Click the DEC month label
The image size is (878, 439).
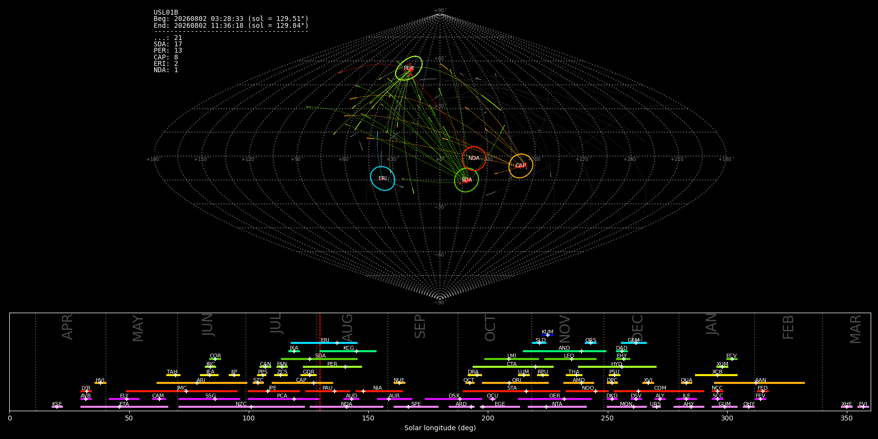point(638,328)
